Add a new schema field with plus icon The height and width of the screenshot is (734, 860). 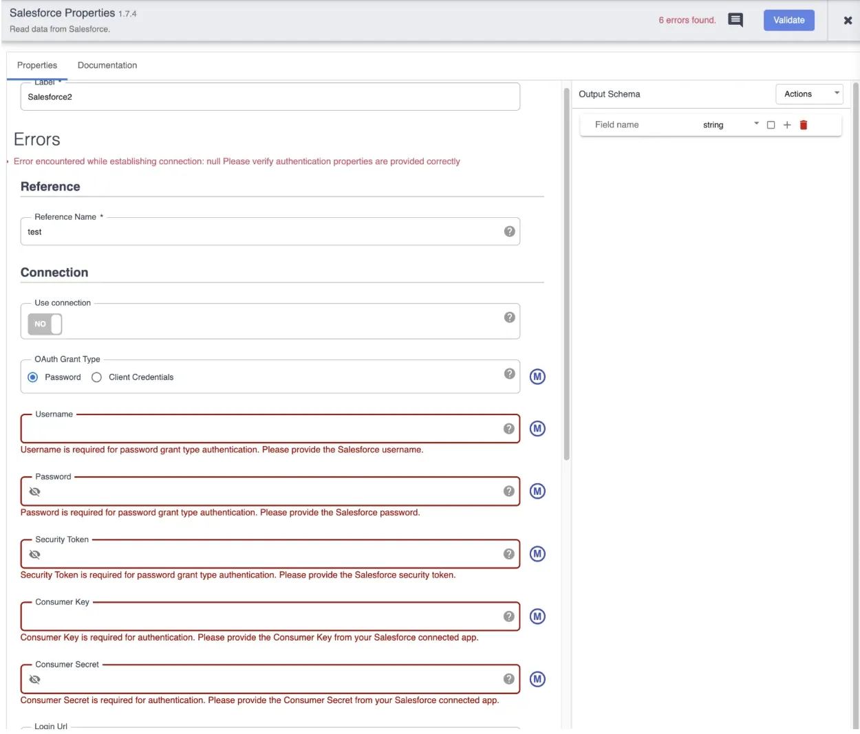[x=787, y=125]
